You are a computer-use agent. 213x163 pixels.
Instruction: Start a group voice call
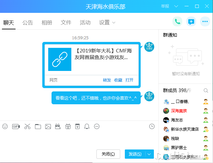[177, 21]
